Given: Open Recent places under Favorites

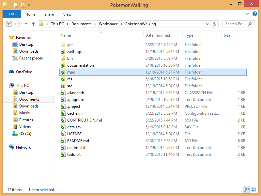Looking at the screenshot, I should pos(31,58).
